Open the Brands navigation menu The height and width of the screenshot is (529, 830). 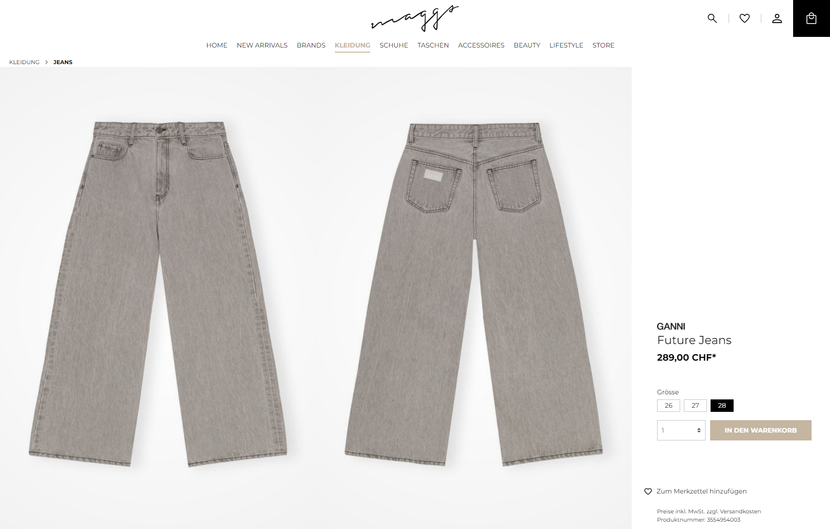[311, 45]
